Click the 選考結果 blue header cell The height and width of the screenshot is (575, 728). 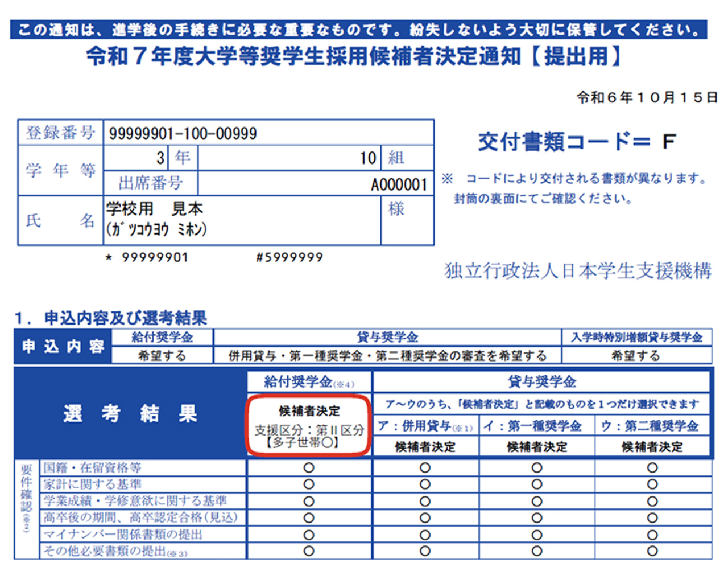click(x=131, y=413)
